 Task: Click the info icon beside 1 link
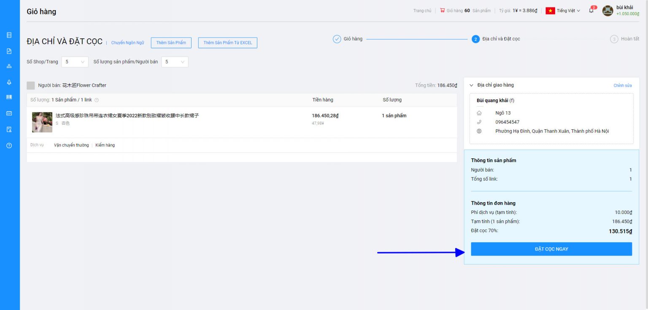pyautogui.click(x=97, y=100)
